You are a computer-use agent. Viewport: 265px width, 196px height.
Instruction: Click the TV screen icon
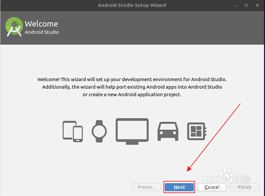coord(132,131)
